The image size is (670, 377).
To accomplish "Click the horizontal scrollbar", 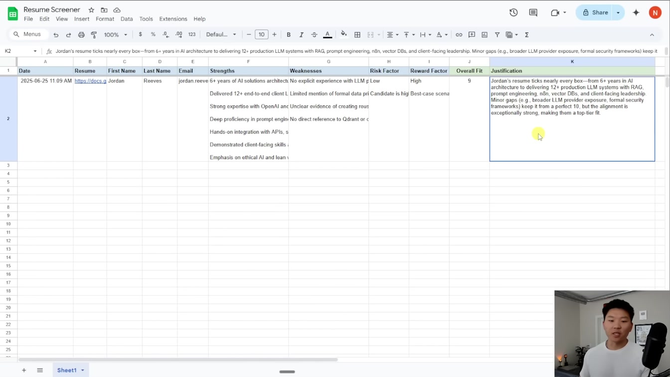I will pyautogui.click(x=178, y=359).
